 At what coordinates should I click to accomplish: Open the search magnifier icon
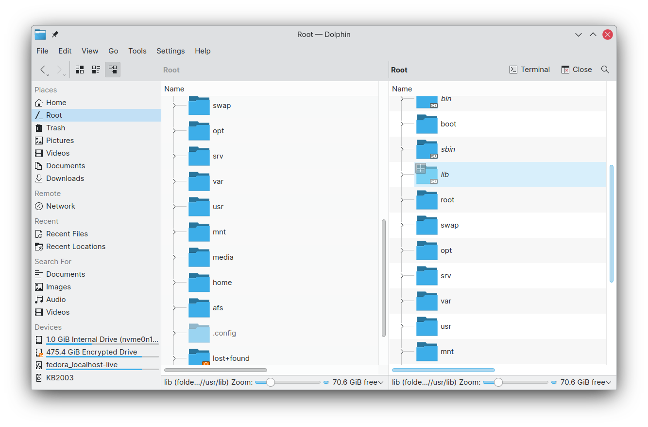click(x=605, y=70)
